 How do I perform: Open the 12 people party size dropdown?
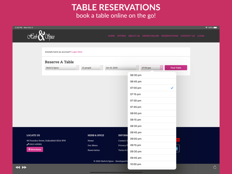pyautogui.click(x=92, y=68)
